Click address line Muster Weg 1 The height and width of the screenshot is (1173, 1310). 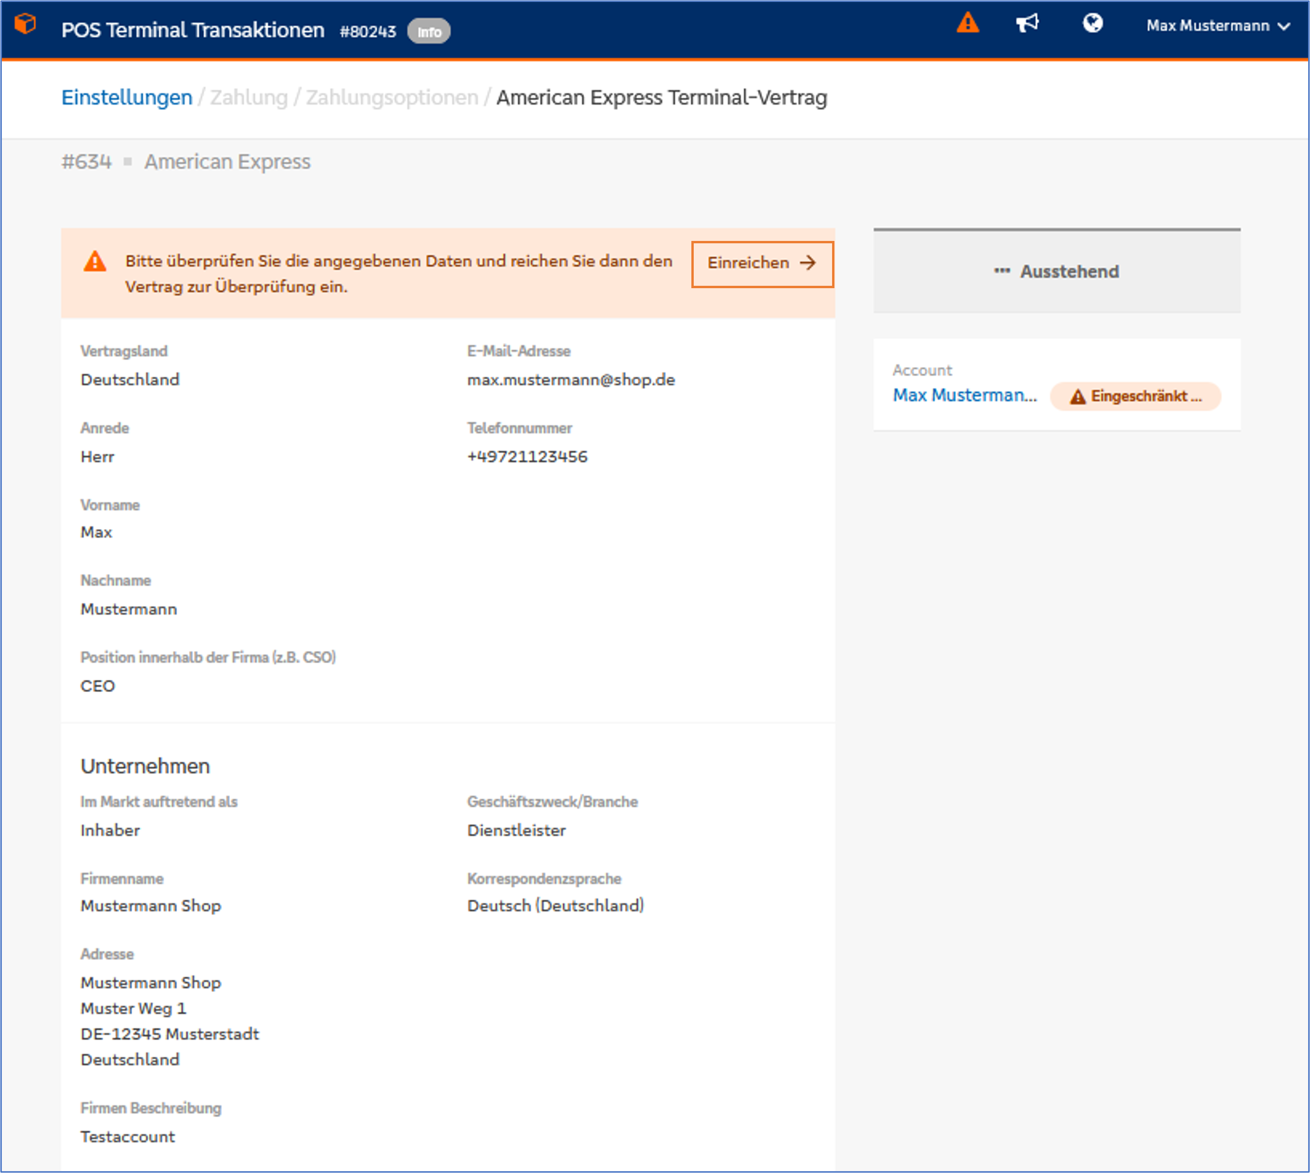pyautogui.click(x=133, y=1008)
